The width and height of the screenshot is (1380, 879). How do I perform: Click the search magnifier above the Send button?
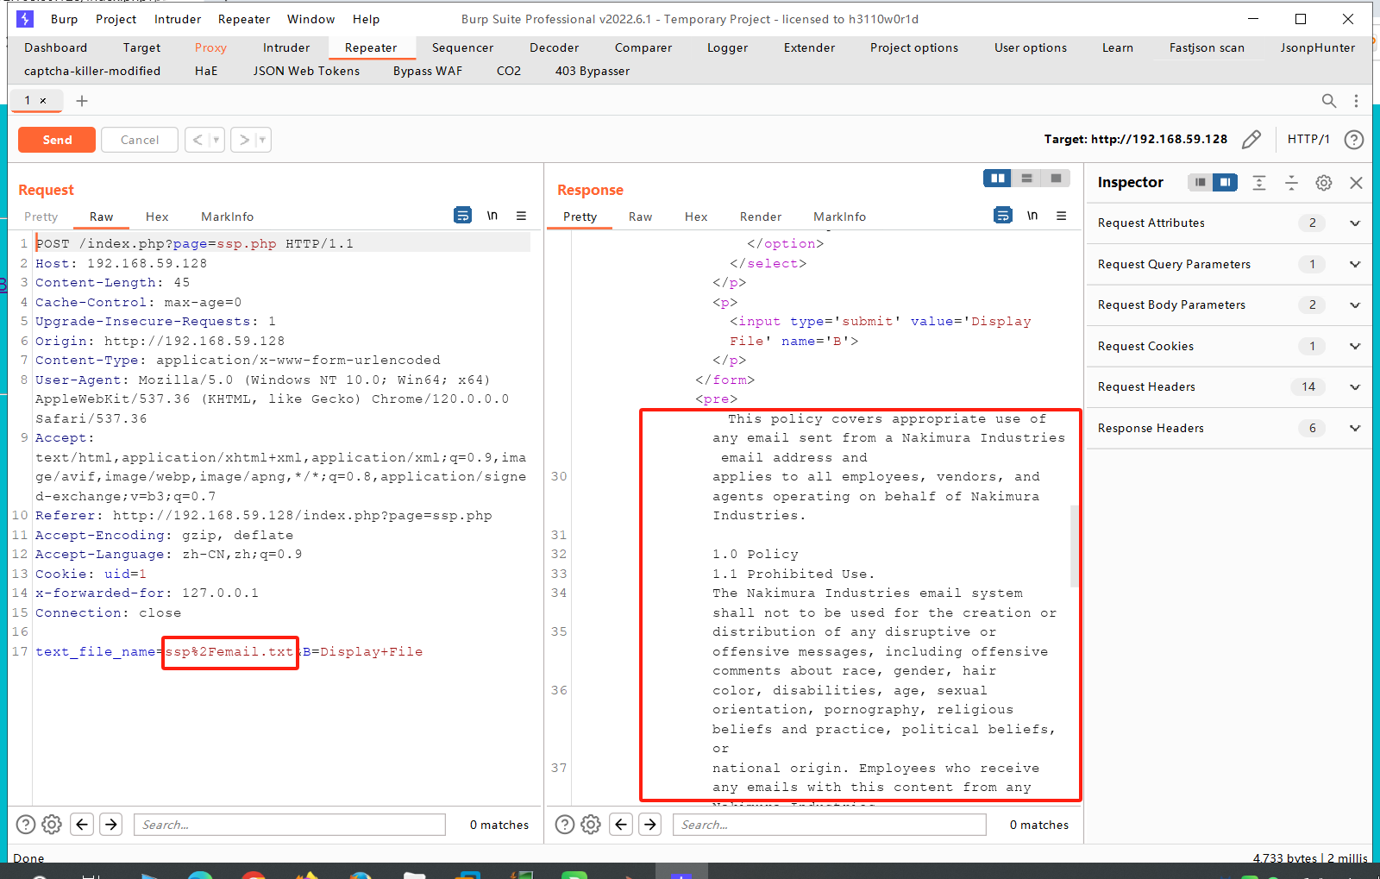[x=1329, y=101]
